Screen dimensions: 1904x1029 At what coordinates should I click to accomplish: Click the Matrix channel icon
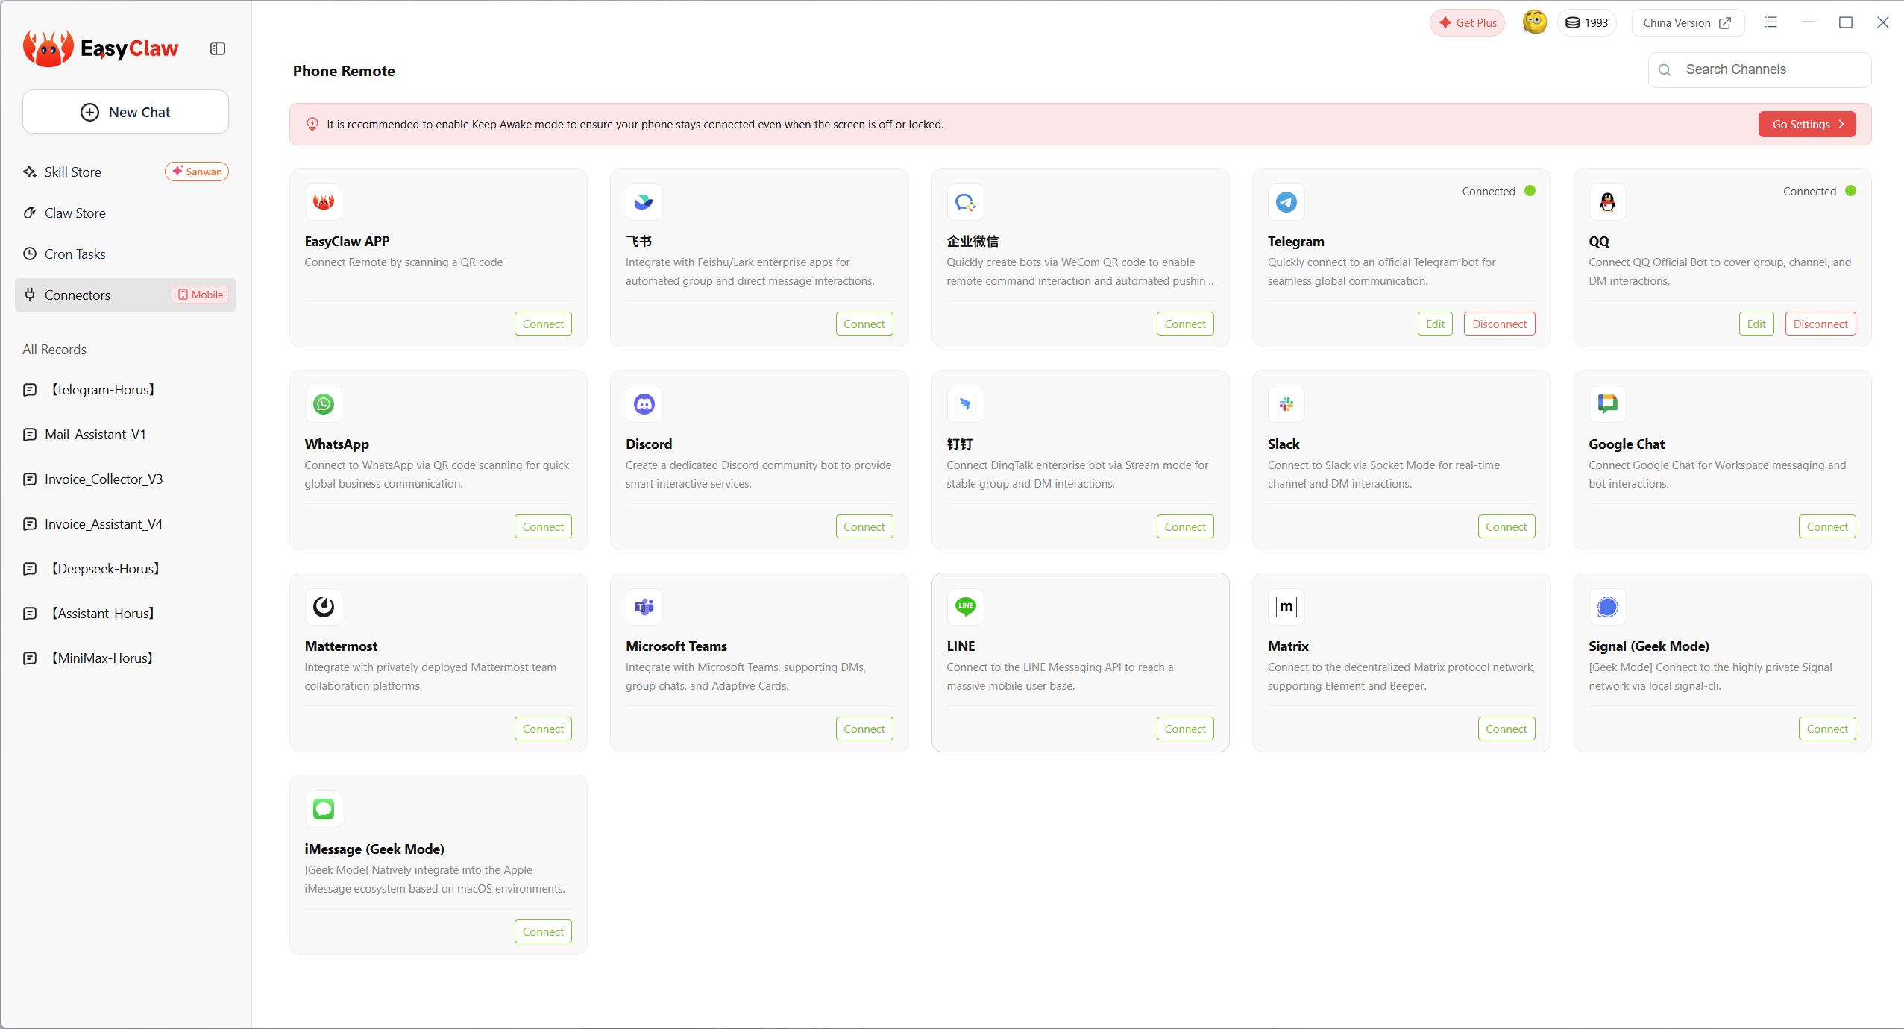(x=1286, y=606)
